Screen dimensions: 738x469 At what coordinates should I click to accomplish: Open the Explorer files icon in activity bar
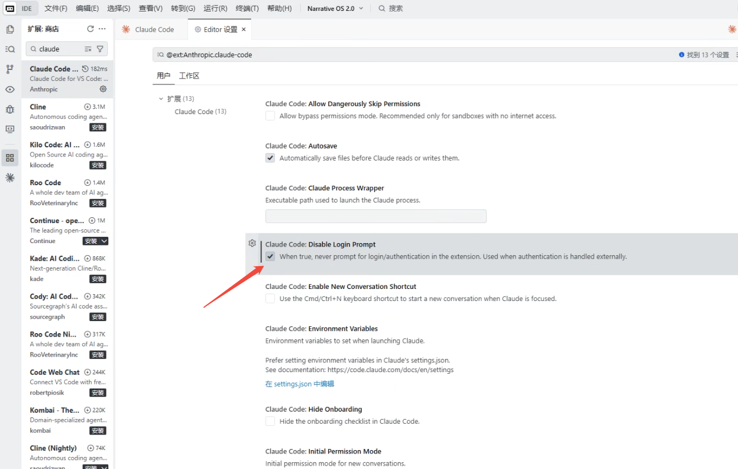[10, 29]
